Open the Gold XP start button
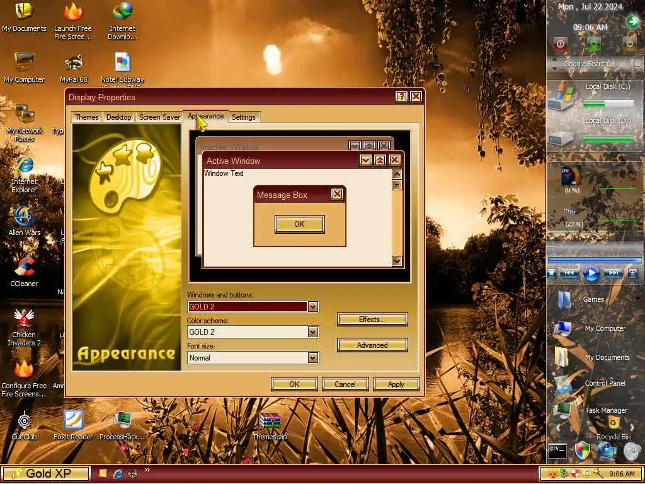 tap(45, 474)
